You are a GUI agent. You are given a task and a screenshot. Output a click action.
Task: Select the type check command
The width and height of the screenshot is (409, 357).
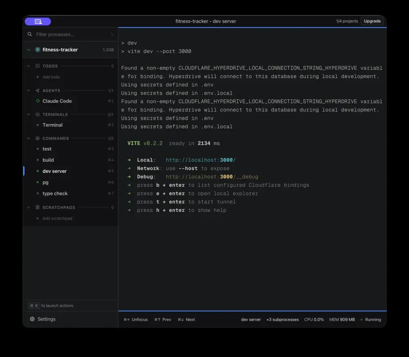point(70,193)
